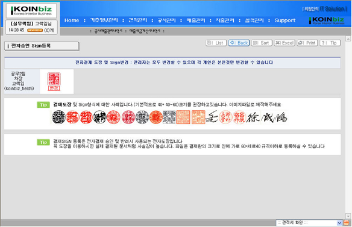Open the 매출관리 menu
Screen dimensions: 352x227
point(196,20)
